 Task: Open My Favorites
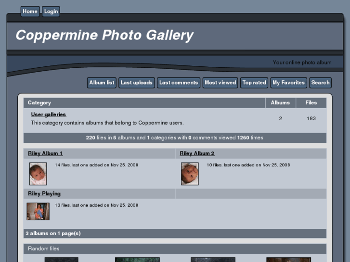(288, 83)
